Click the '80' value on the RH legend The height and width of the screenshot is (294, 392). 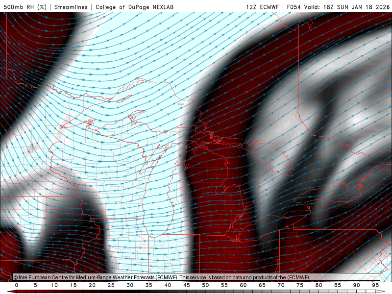tap(318, 285)
